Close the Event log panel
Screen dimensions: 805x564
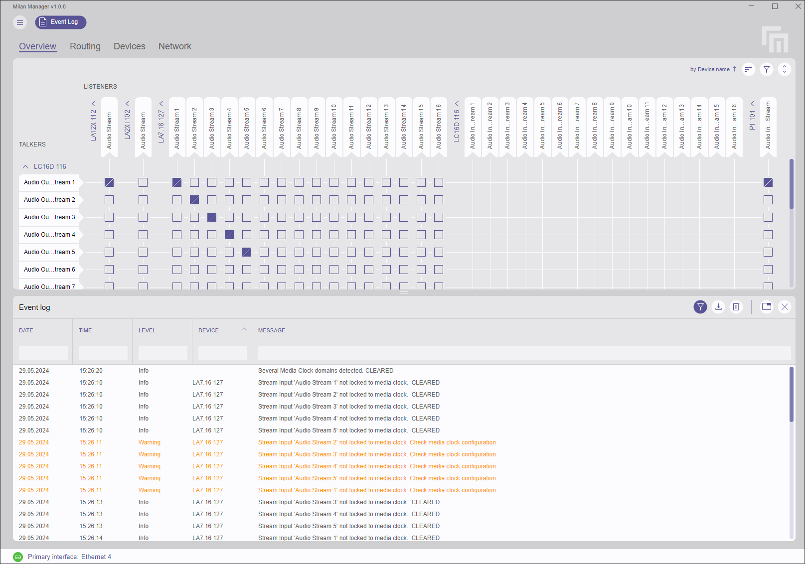coord(785,307)
